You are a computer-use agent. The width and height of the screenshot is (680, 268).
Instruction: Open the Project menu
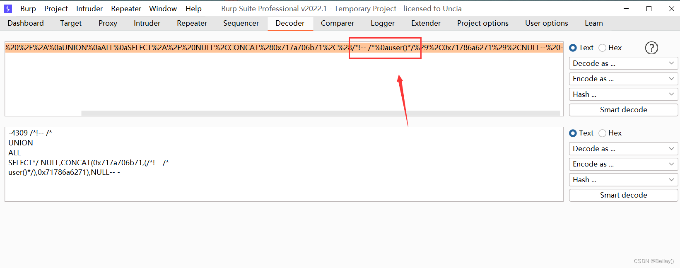56,8
